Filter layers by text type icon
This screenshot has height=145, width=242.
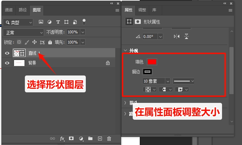click(58, 22)
